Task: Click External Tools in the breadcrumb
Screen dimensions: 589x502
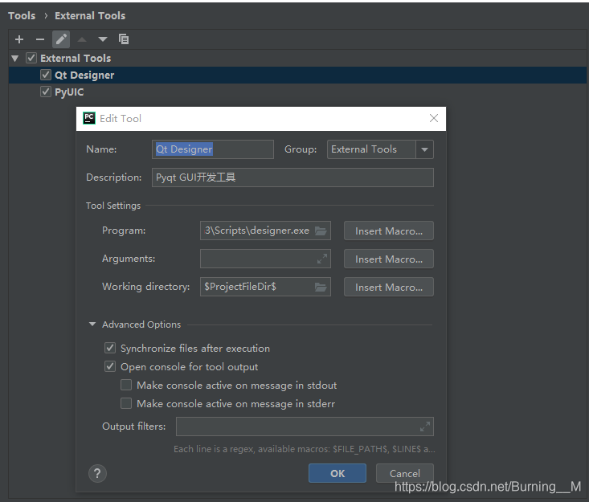Action: coord(90,16)
